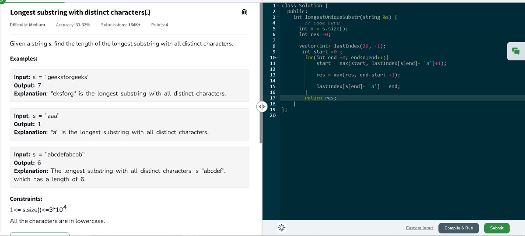
Task: Click line number 7 in gutter
Action: (274, 40)
